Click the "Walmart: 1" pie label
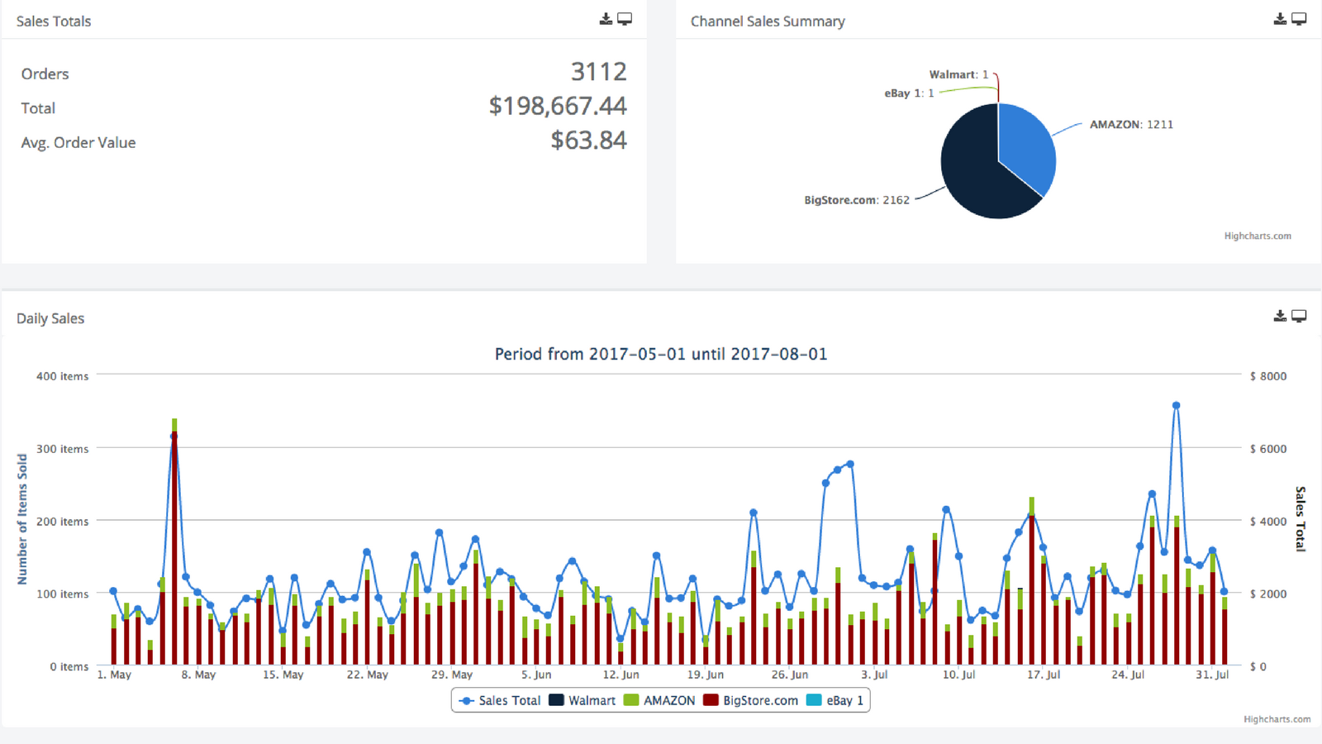The height and width of the screenshot is (744, 1322). [x=958, y=74]
